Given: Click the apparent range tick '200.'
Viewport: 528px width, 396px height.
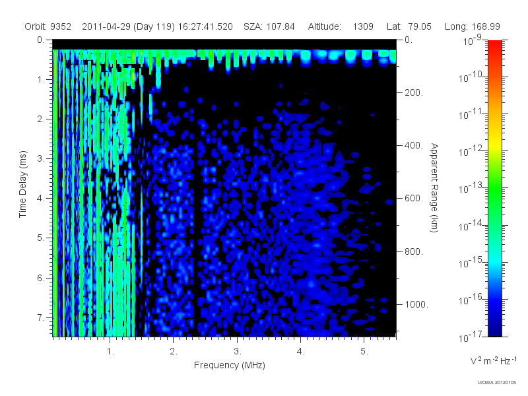Looking at the screenshot, I should [x=414, y=92].
